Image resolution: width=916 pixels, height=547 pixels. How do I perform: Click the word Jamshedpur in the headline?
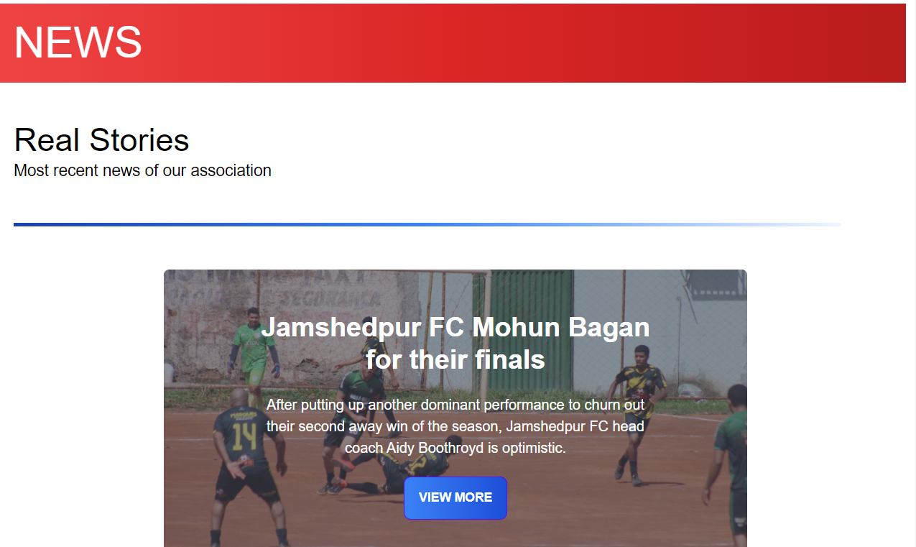tap(341, 328)
